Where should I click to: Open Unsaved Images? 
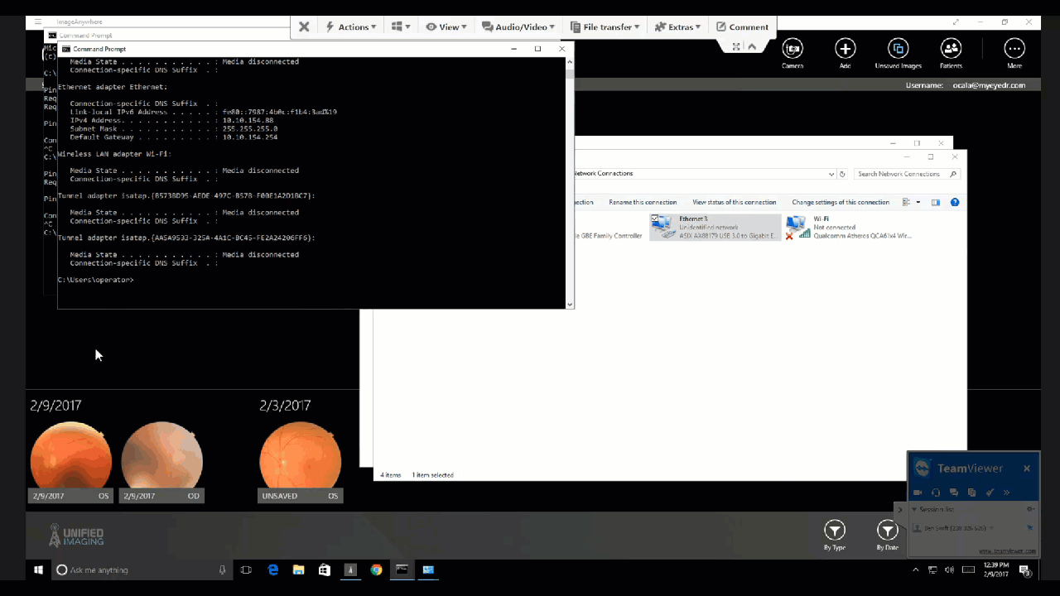point(898,48)
